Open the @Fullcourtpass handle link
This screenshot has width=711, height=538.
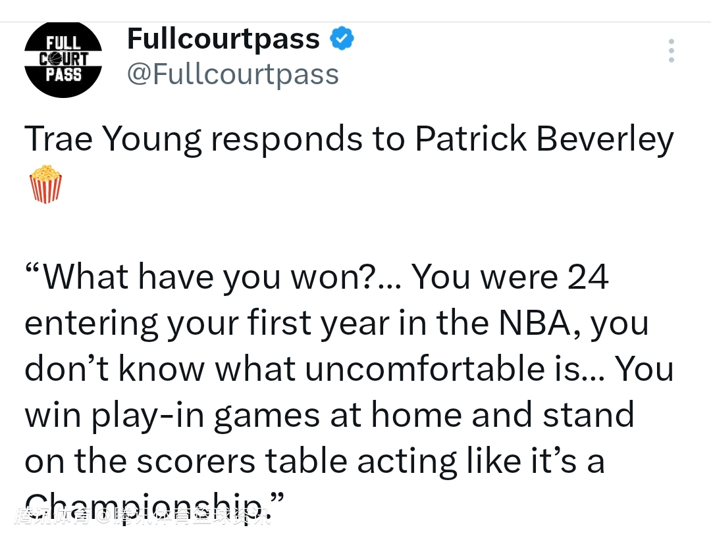click(232, 74)
